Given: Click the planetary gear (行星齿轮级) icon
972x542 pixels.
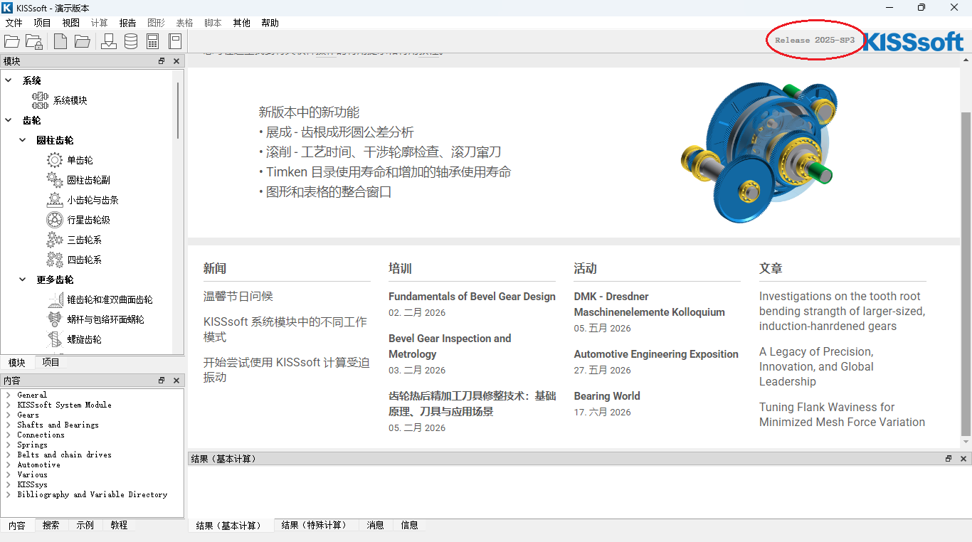Looking at the screenshot, I should tap(55, 220).
